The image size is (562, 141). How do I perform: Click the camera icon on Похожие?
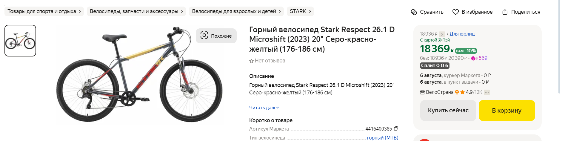[204, 36]
